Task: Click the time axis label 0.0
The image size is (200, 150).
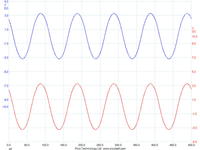Action: [x=9, y=145]
